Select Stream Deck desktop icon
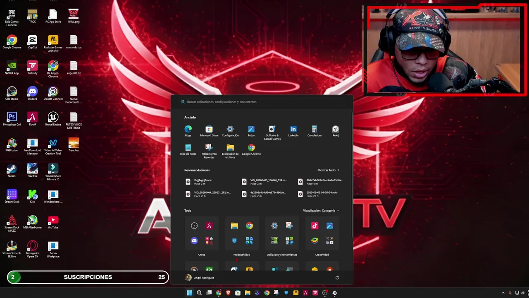The height and width of the screenshot is (298, 529). 12,196
